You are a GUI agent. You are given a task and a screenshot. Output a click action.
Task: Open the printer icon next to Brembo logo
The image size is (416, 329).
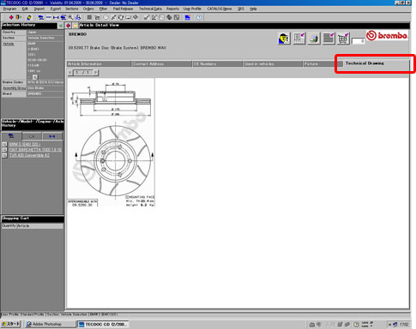tap(314, 39)
